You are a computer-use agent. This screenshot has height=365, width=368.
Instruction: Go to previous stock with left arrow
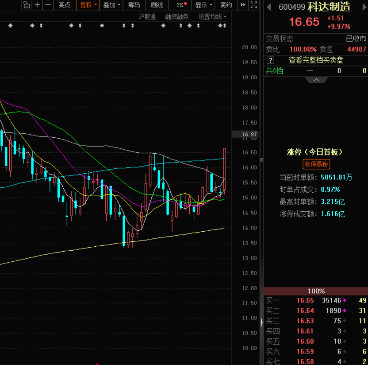click(269, 7)
